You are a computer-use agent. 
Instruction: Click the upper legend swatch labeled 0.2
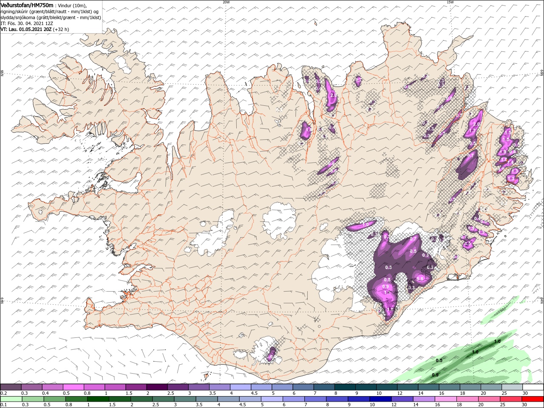point(11,387)
